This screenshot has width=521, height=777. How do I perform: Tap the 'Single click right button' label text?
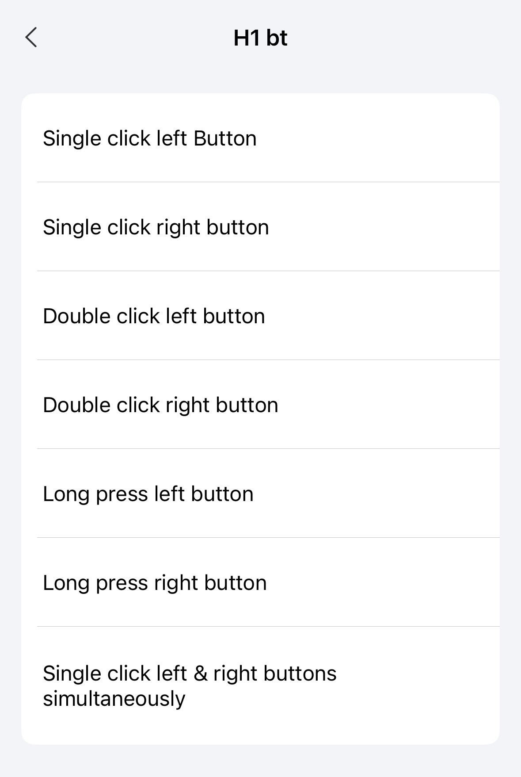click(156, 227)
